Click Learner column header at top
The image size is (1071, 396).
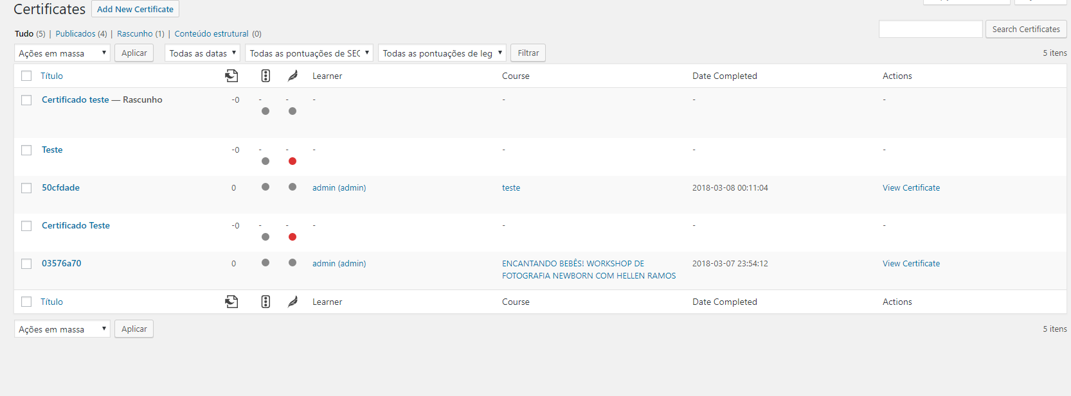[327, 76]
